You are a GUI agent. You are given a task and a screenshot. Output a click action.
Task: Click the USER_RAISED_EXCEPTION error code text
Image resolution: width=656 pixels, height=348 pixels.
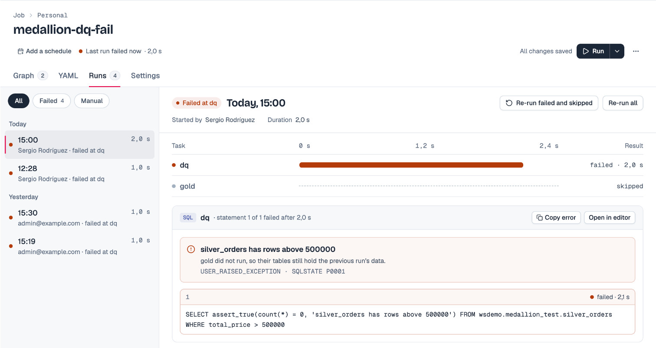click(x=240, y=271)
